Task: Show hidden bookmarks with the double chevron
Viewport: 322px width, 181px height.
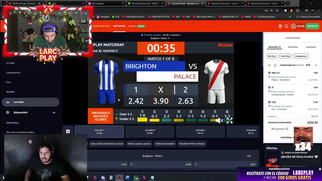Action: click(290, 17)
